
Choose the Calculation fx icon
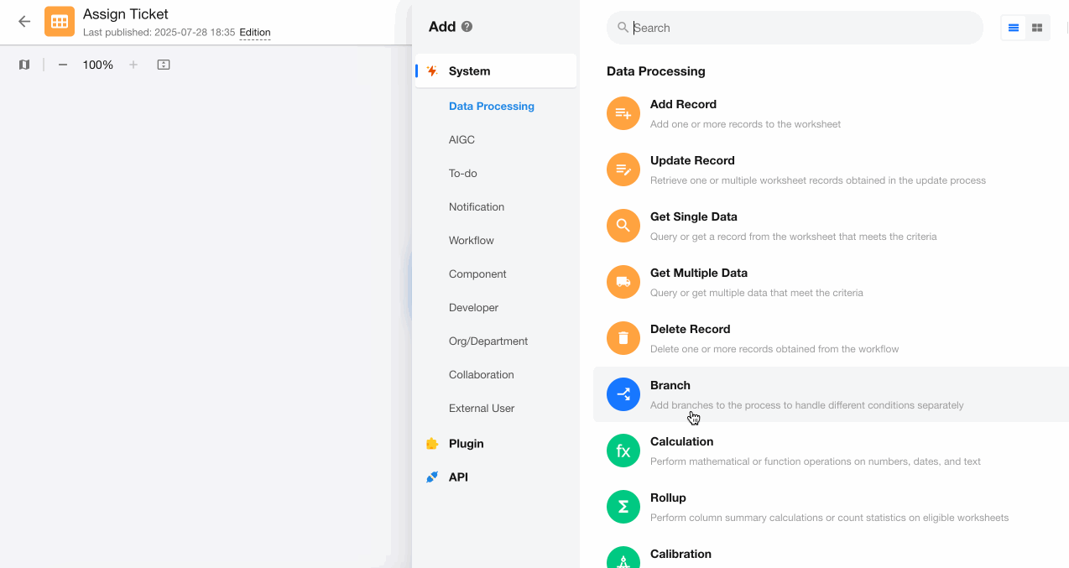click(x=623, y=451)
